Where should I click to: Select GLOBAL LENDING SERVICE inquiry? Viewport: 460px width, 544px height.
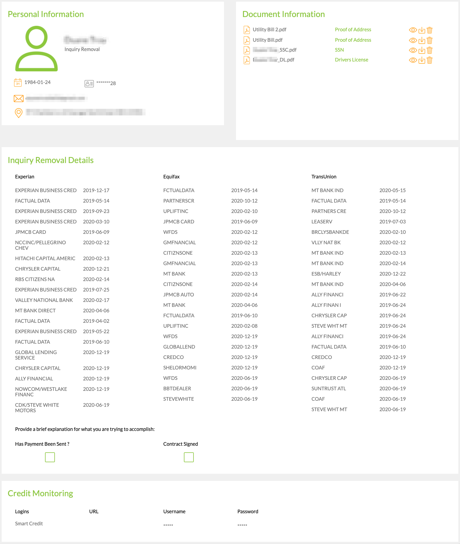36,355
